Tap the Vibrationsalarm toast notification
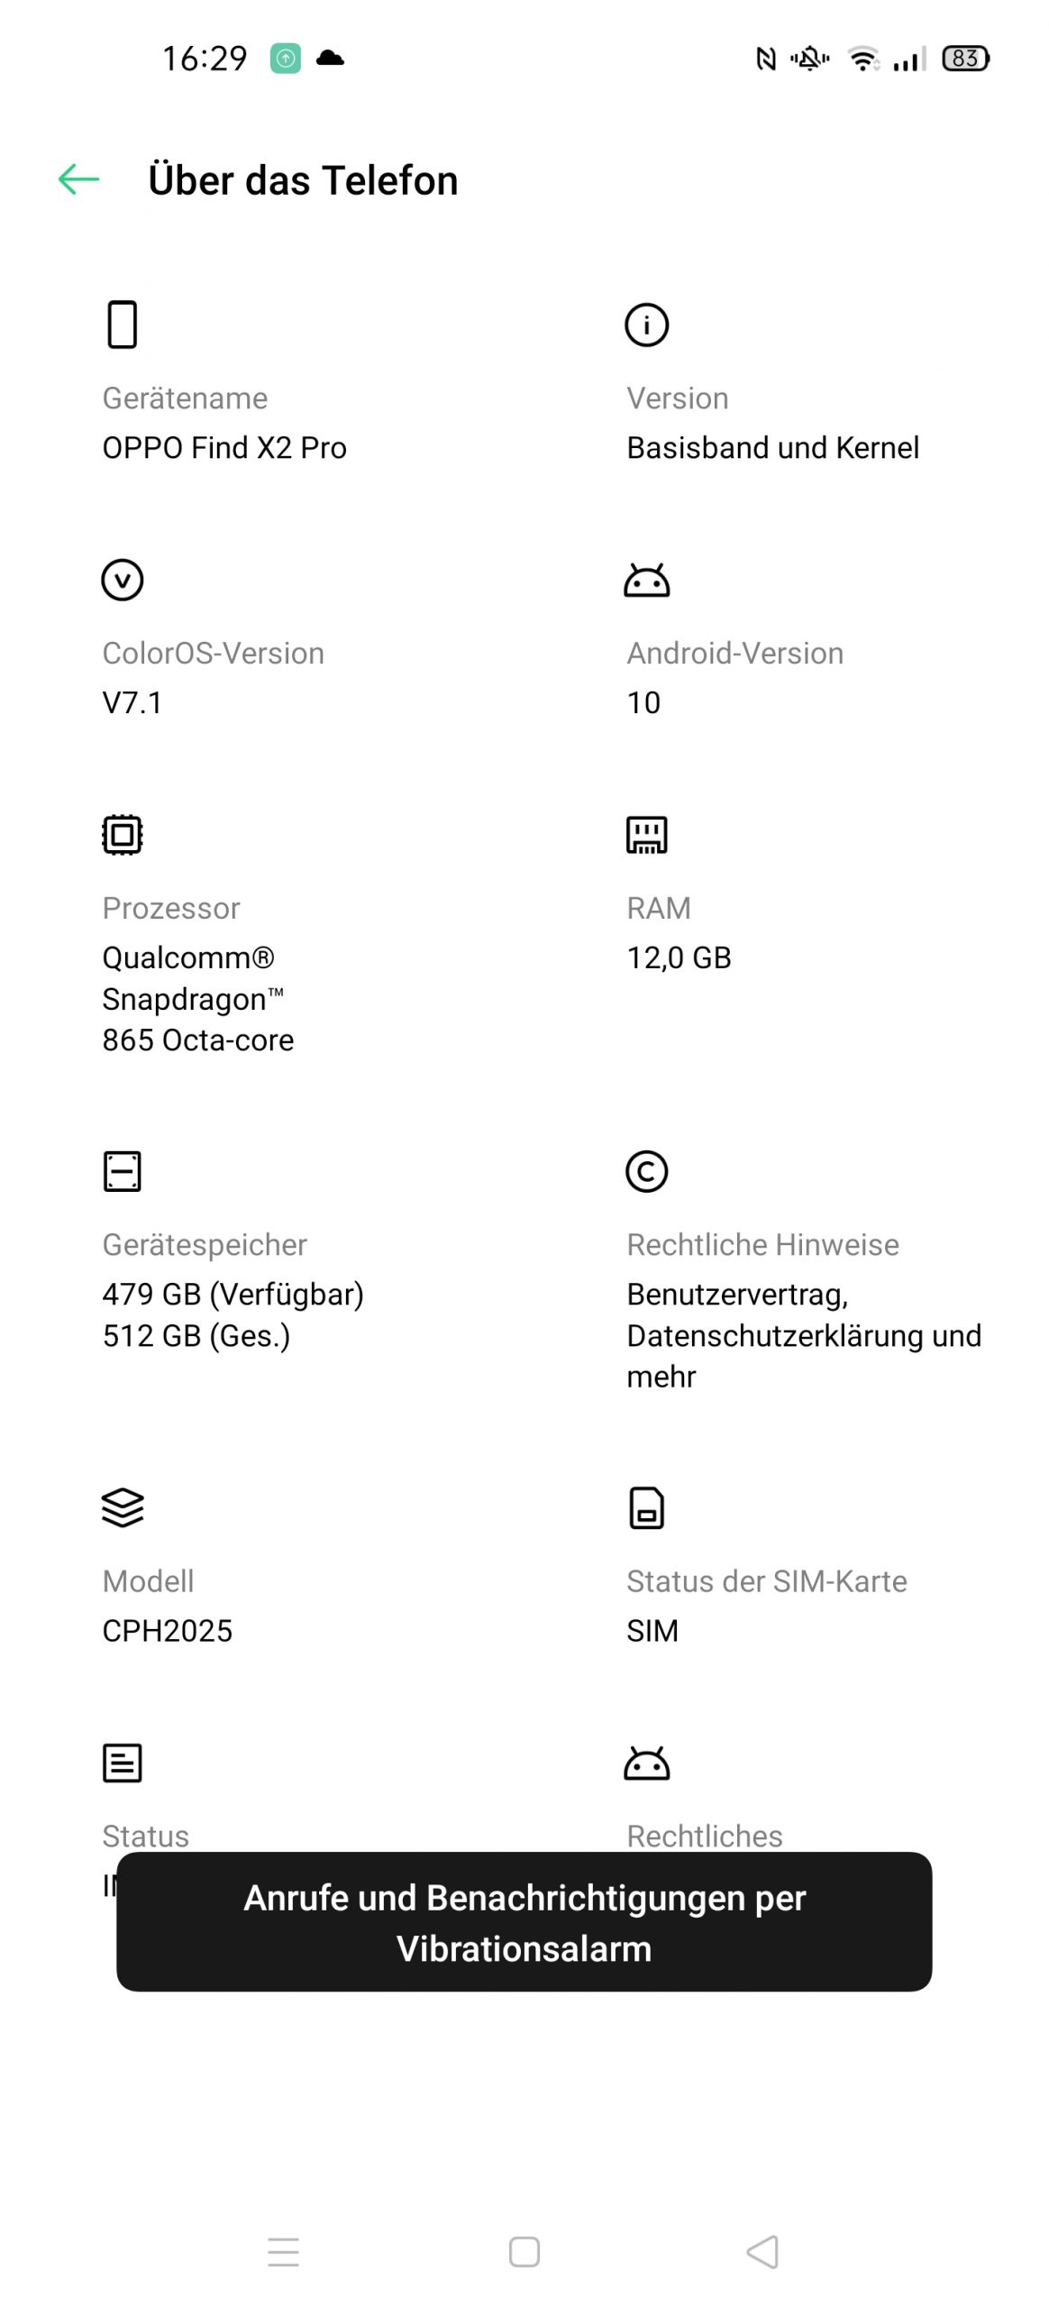This screenshot has height=2308, width=1049. click(x=524, y=1921)
